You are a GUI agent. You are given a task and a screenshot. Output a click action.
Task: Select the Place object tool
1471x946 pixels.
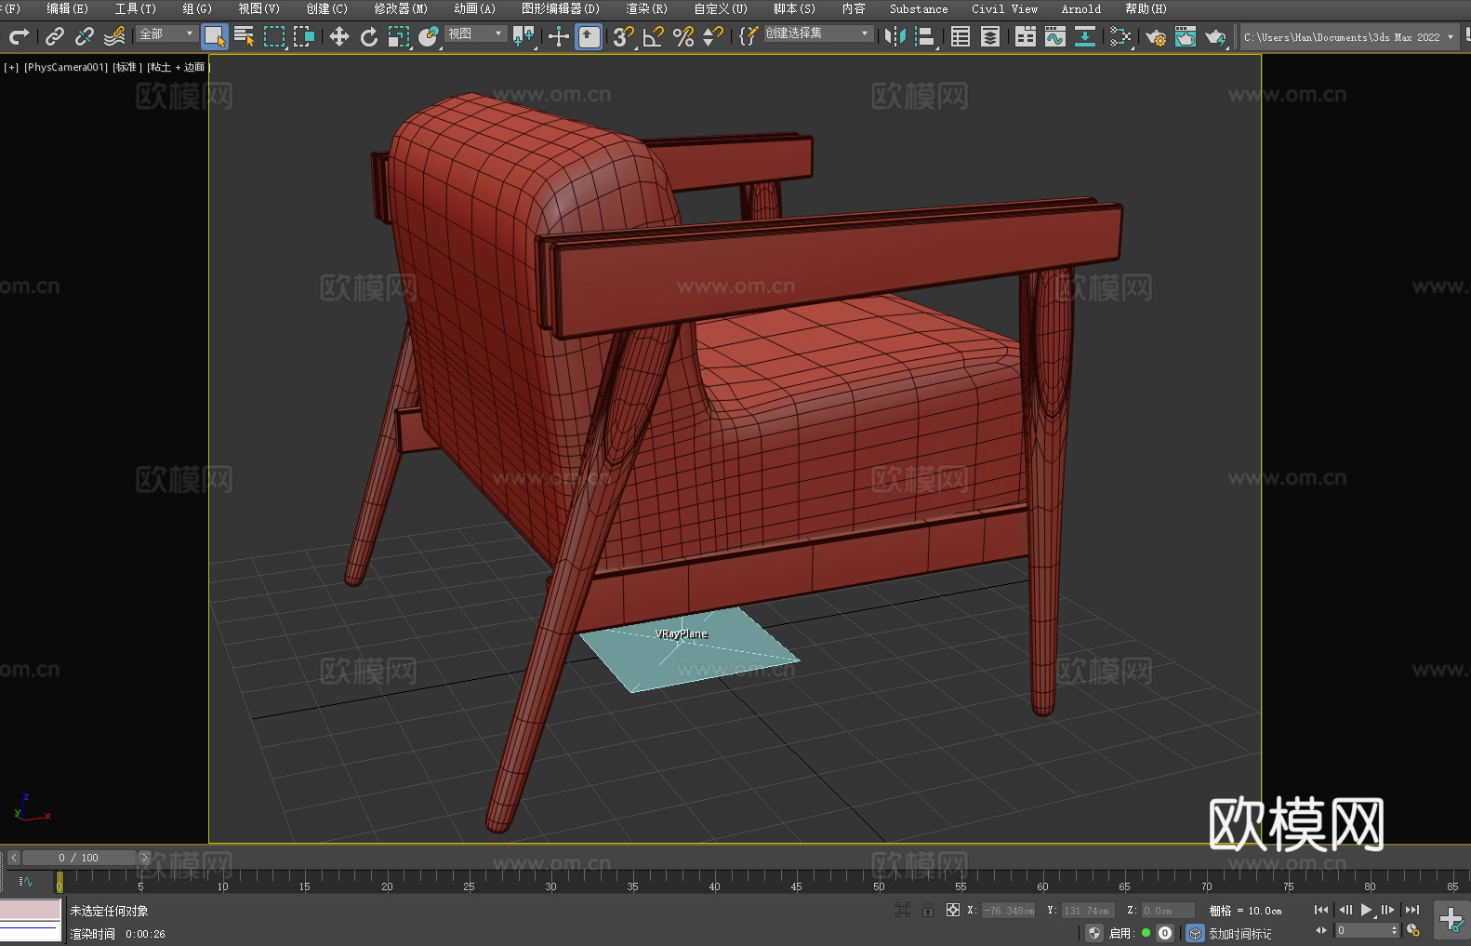[429, 36]
